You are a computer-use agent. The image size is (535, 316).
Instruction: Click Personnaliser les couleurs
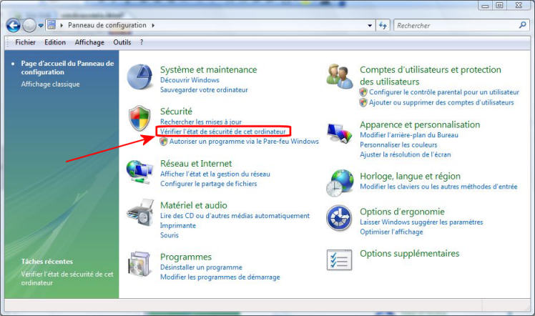(398, 145)
